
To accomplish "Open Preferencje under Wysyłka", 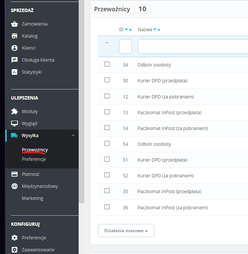I will click(x=34, y=159).
